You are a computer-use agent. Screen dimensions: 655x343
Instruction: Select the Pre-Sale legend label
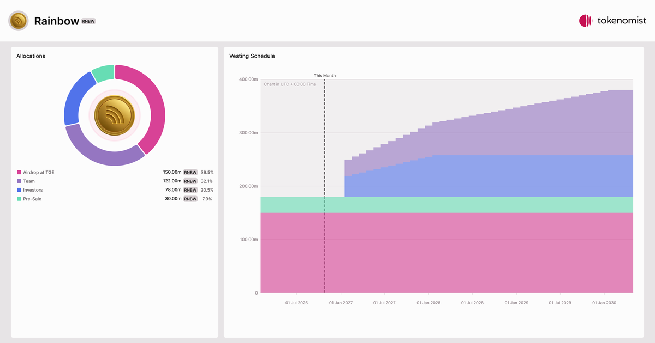32,199
